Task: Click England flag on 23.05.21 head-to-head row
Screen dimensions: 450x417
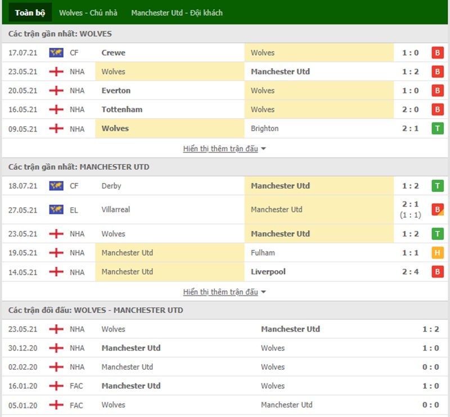Action: pyautogui.click(x=56, y=329)
